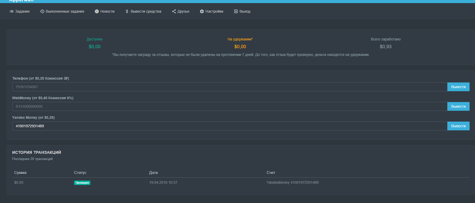Click the Yandex Money (от $0,25) label

pyautogui.click(x=33, y=117)
